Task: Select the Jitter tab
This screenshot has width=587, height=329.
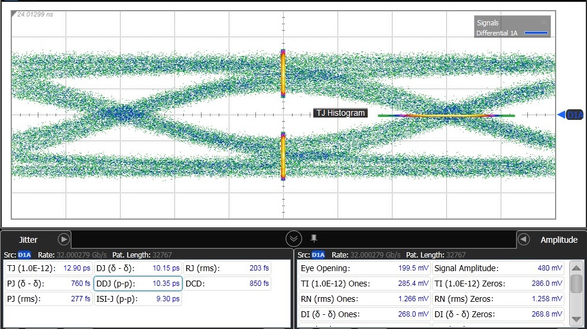Action: coord(28,240)
